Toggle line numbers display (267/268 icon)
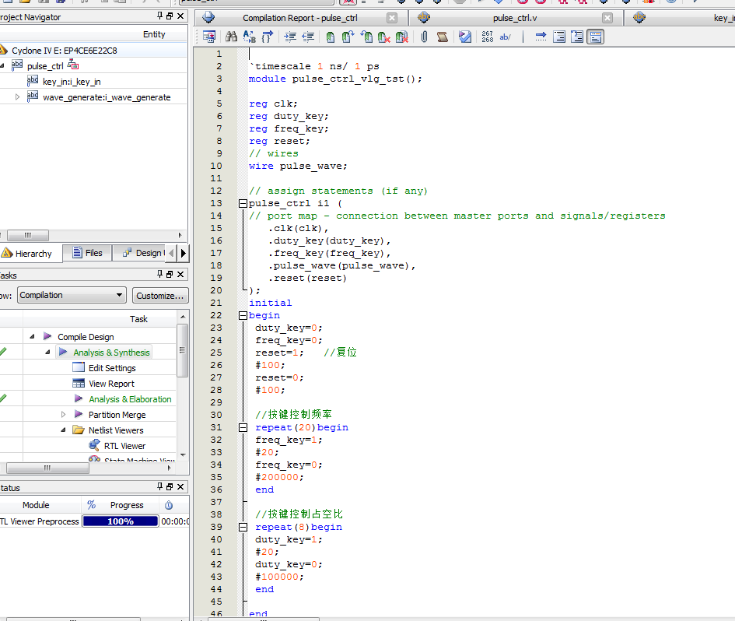Image resolution: width=735 pixels, height=621 pixels. coord(488,37)
